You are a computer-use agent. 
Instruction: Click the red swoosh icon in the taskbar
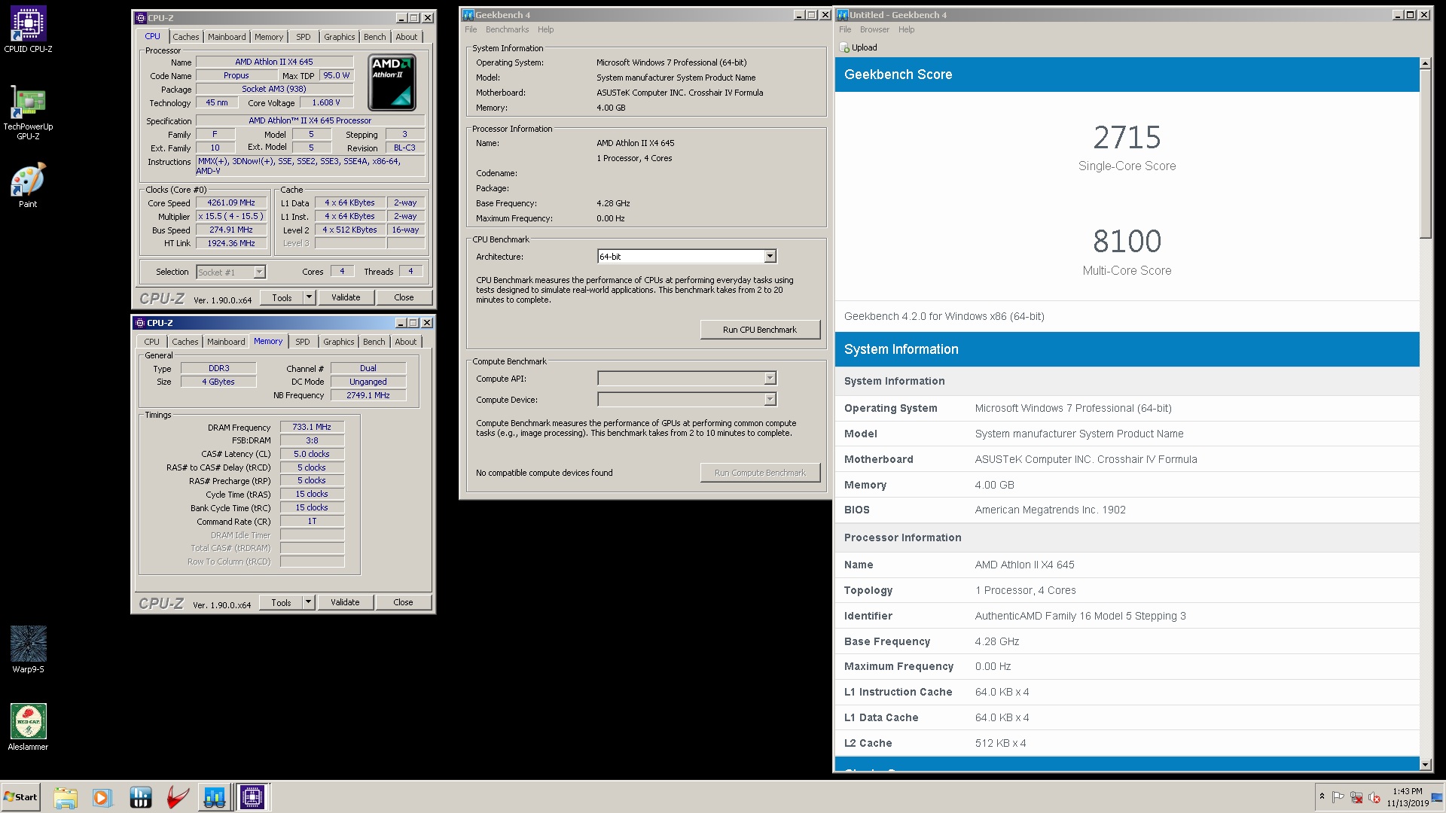point(178,797)
